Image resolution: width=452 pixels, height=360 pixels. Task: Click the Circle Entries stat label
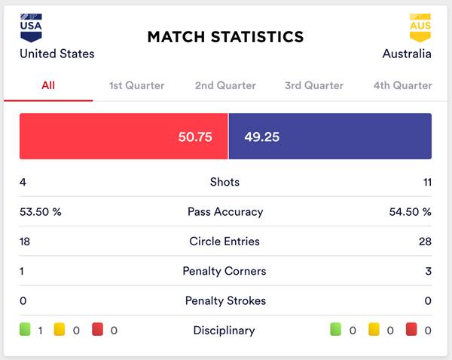225,242
